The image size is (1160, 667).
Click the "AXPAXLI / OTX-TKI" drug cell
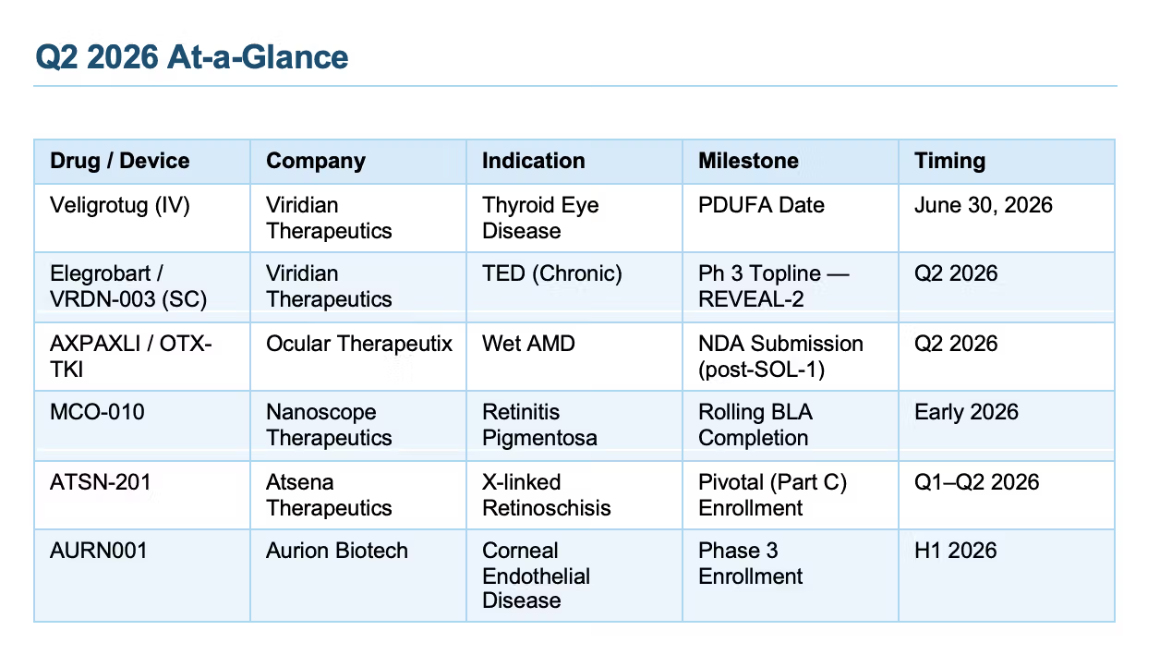[131, 357]
